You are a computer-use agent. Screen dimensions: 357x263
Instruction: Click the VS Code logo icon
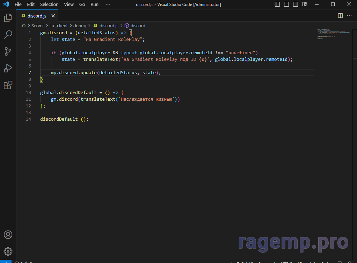pyautogui.click(x=6, y=4)
